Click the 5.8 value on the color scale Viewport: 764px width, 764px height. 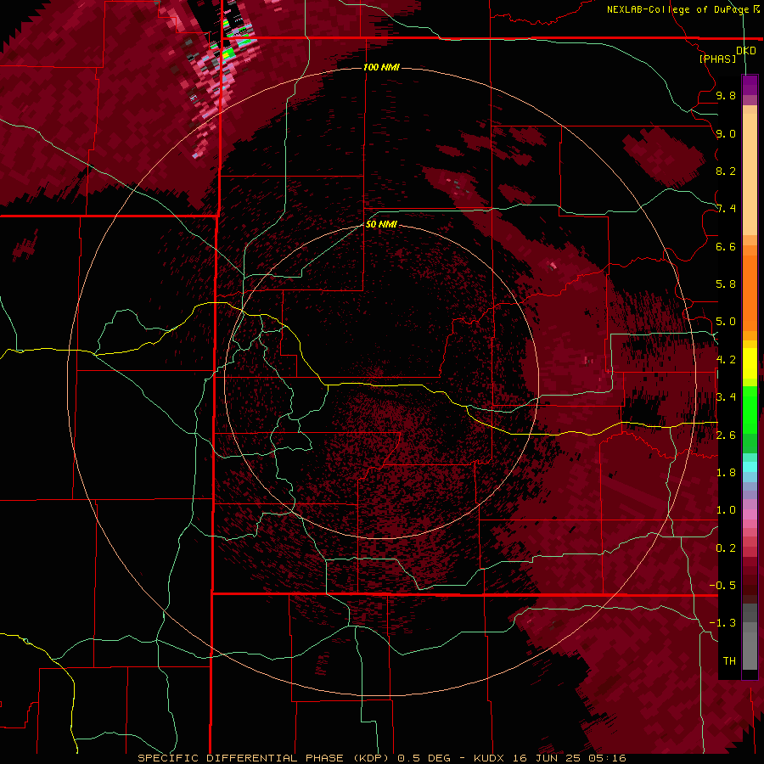click(x=726, y=284)
